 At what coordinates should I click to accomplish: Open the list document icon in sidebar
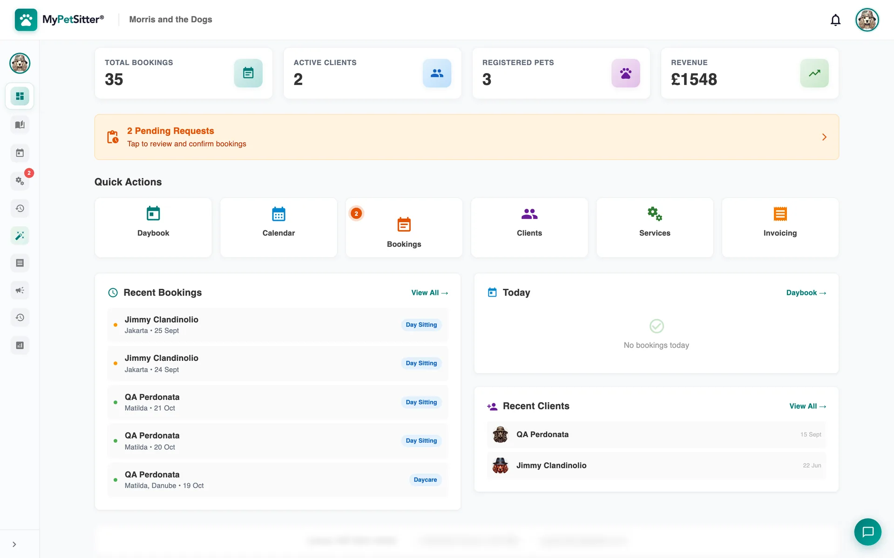pyautogui.click(x=20, y=263)
